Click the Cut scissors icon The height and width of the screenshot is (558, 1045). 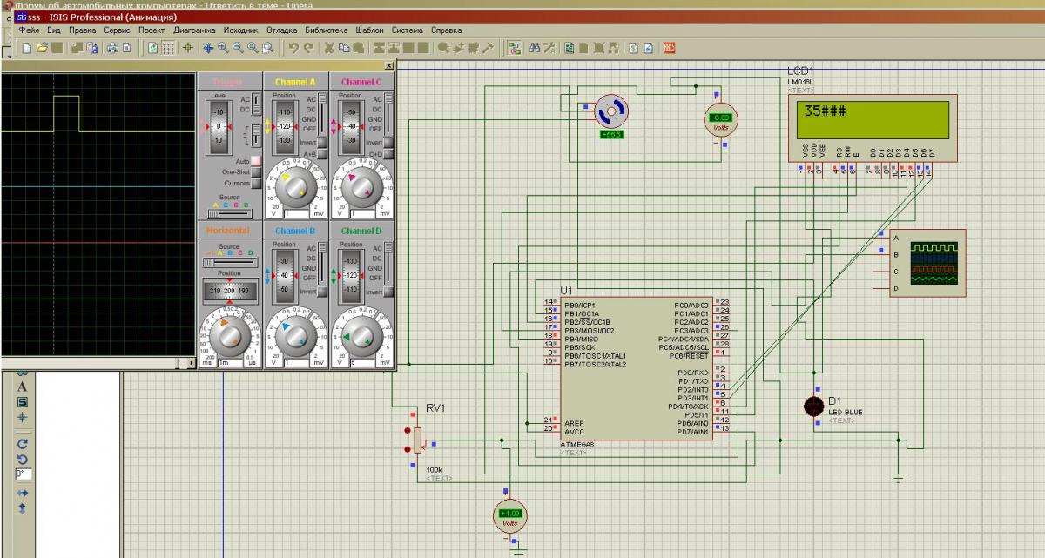click(x=330, y=48)
